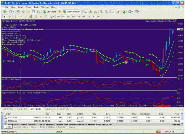Click the buy order 73766646 row icon
Image resolution: width=185 pixels, height=134 pixels.
[5, 121]
